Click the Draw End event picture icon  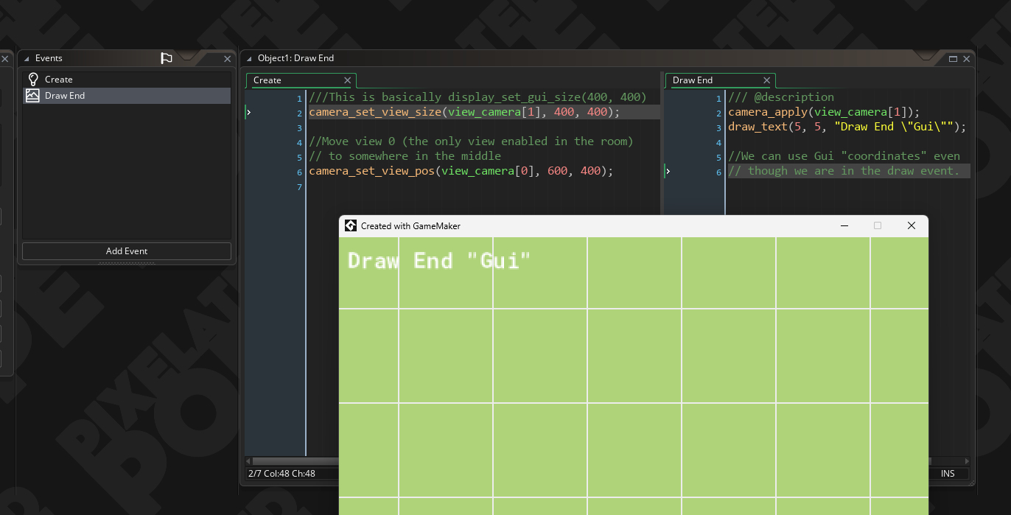point(32,96)
